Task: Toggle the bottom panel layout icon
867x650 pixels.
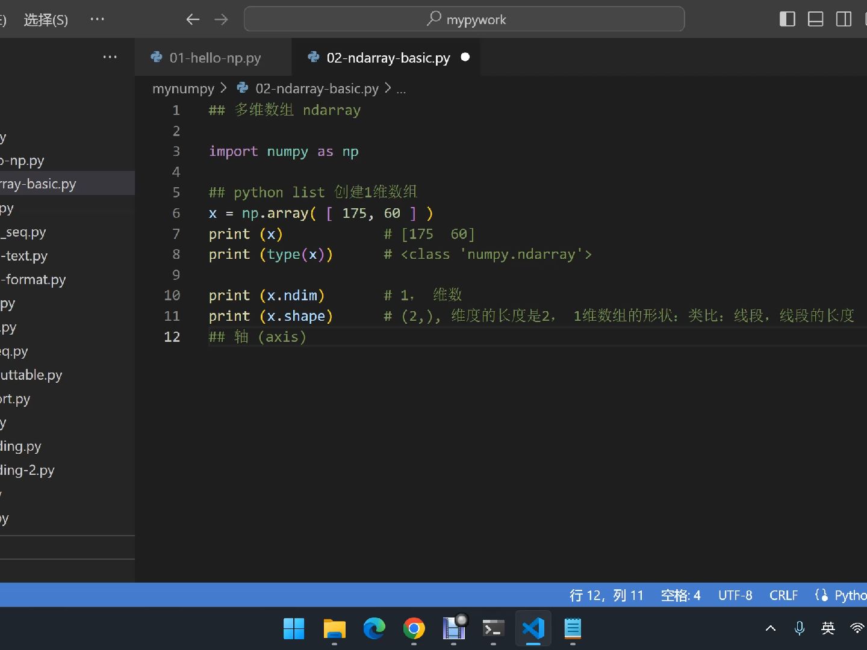Action: click(x=816, y=19)
